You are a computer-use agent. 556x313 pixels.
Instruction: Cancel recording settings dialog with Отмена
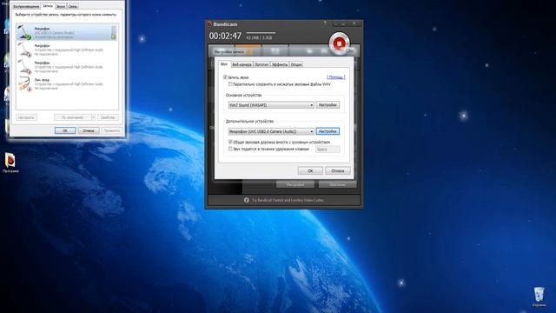pos(338,170)
